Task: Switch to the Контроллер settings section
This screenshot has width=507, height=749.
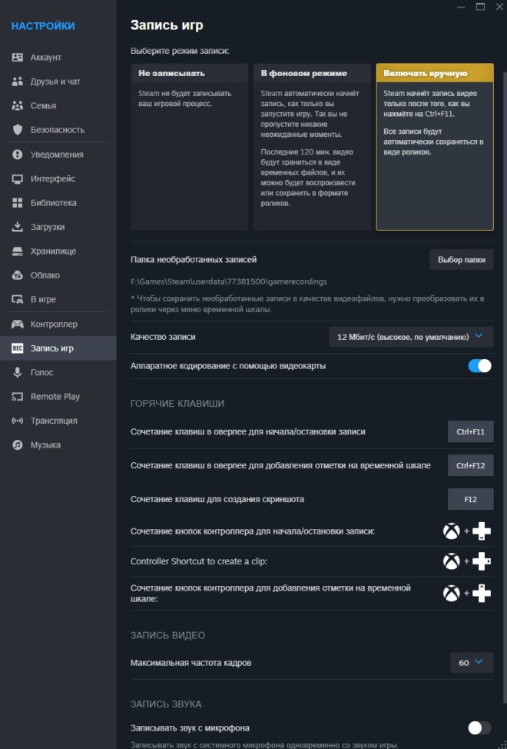Action: 58,325
